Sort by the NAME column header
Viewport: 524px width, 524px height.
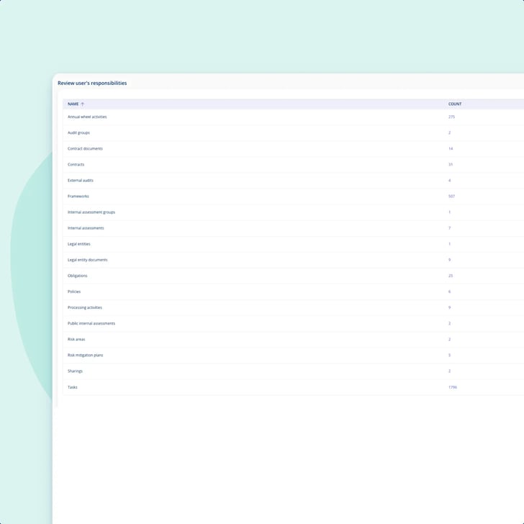[73, 104]
